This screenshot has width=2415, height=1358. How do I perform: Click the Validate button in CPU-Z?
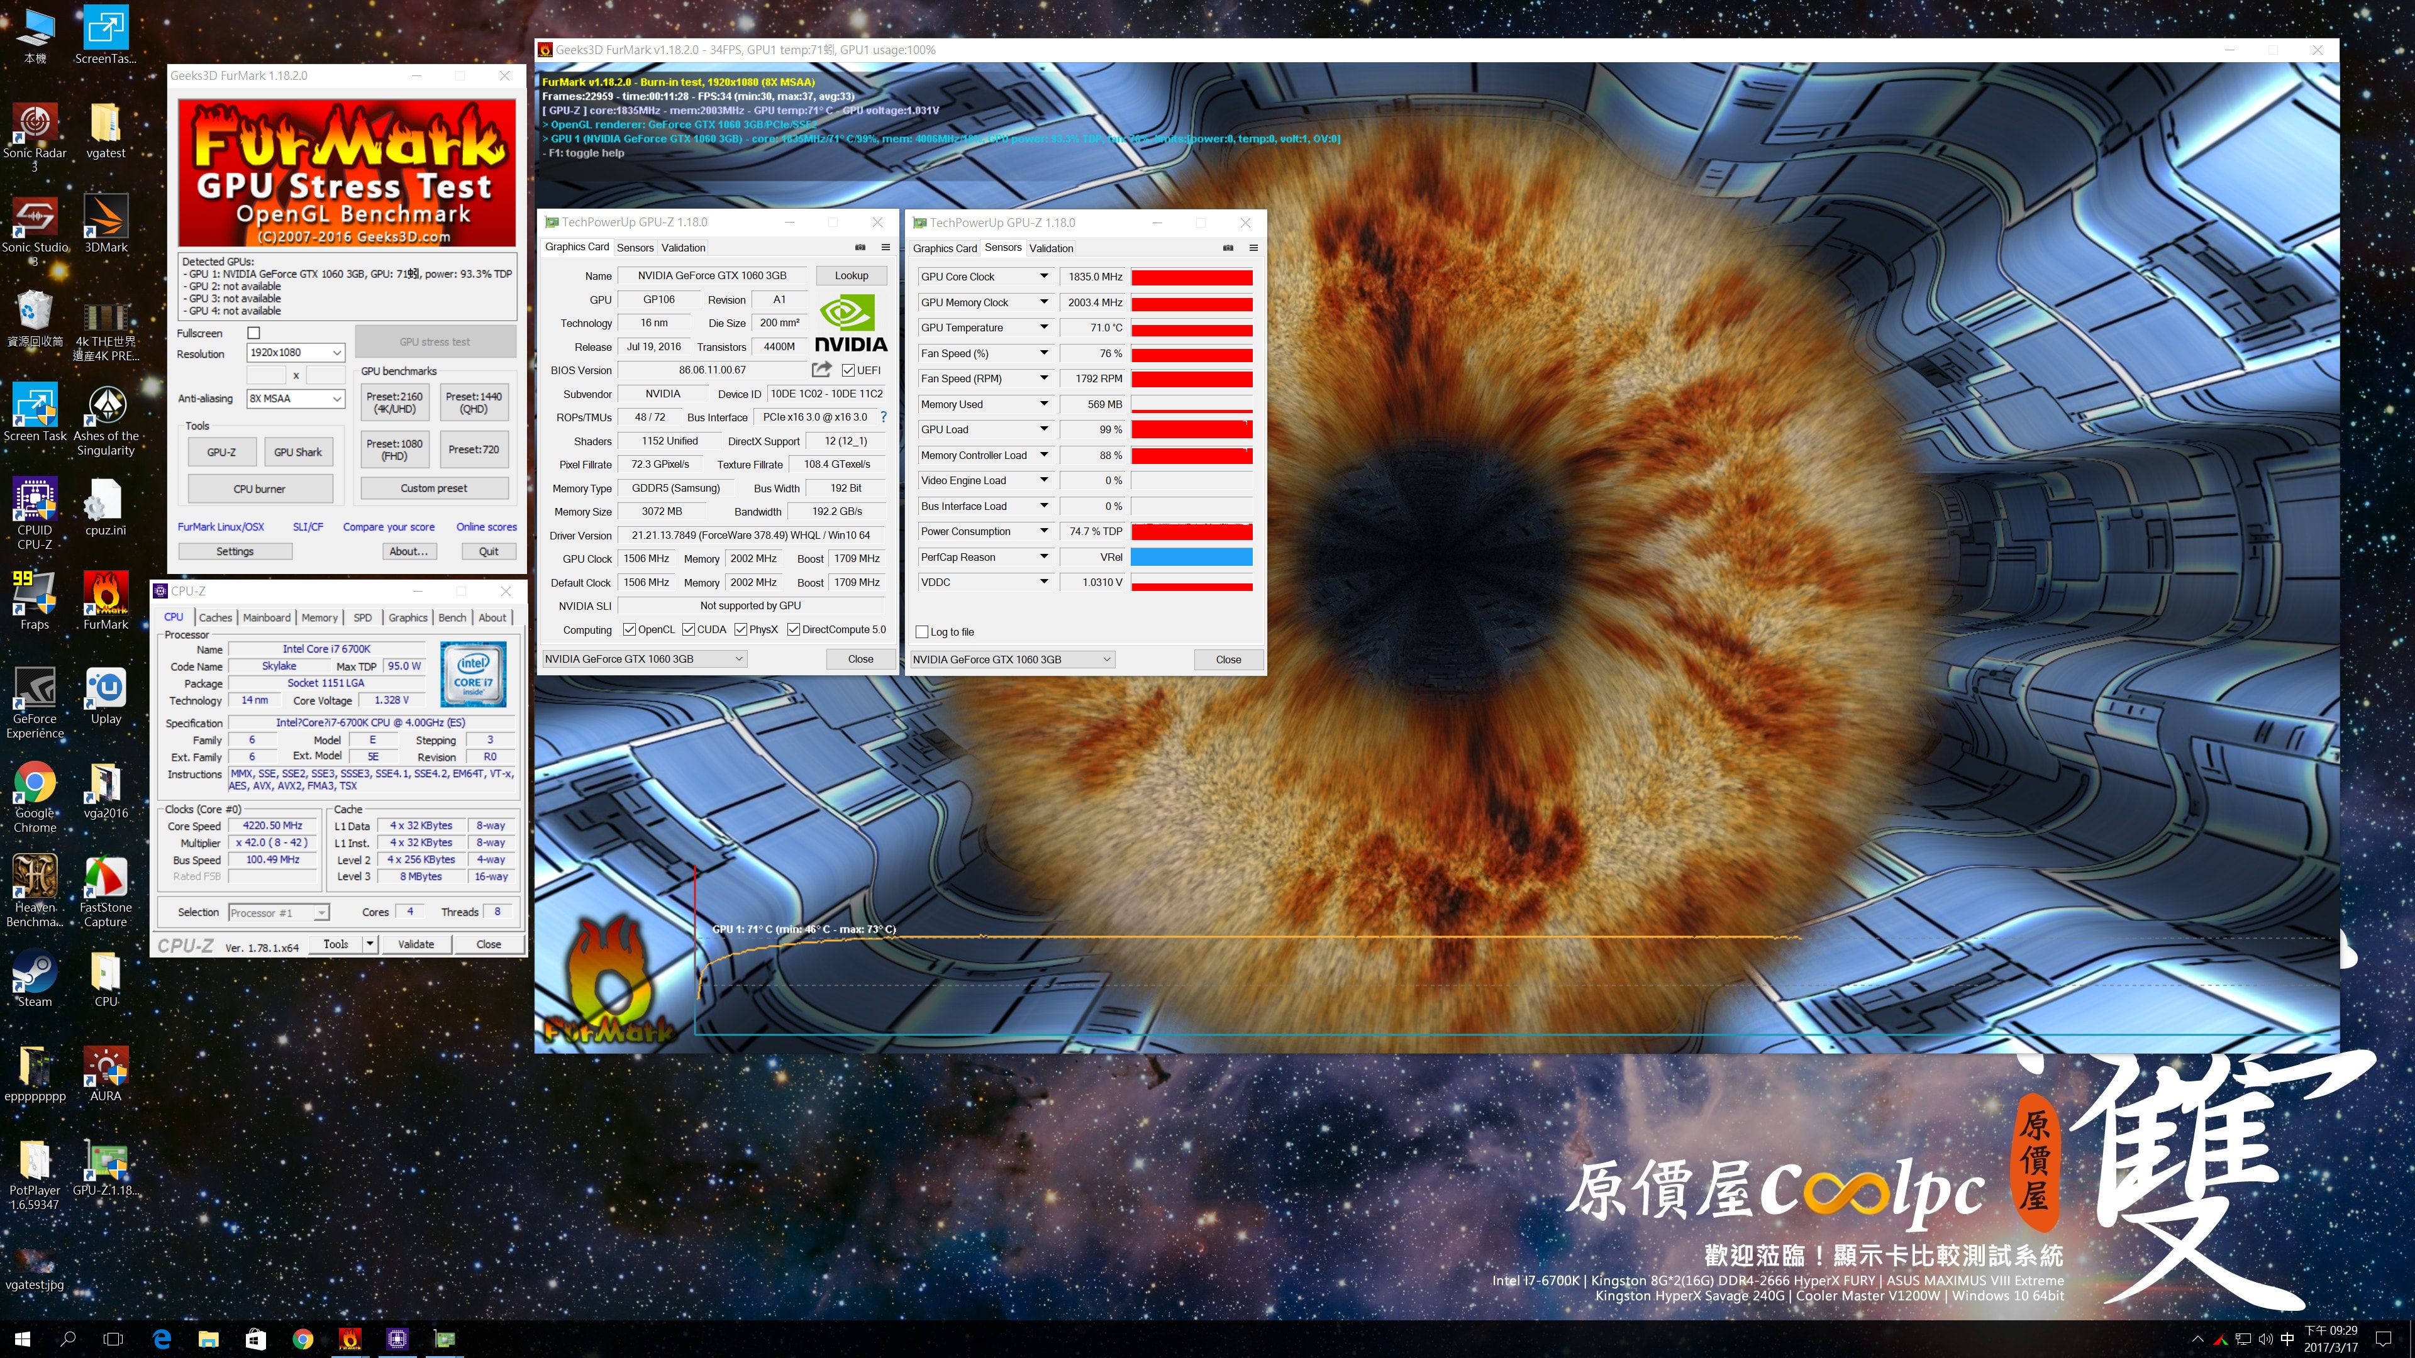pos(415,944)
